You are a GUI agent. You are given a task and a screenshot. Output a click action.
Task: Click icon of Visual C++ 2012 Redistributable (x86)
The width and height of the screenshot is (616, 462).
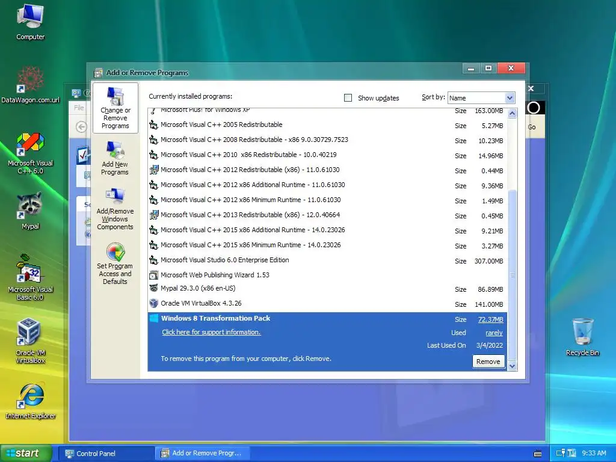click(x=153, y=170)
